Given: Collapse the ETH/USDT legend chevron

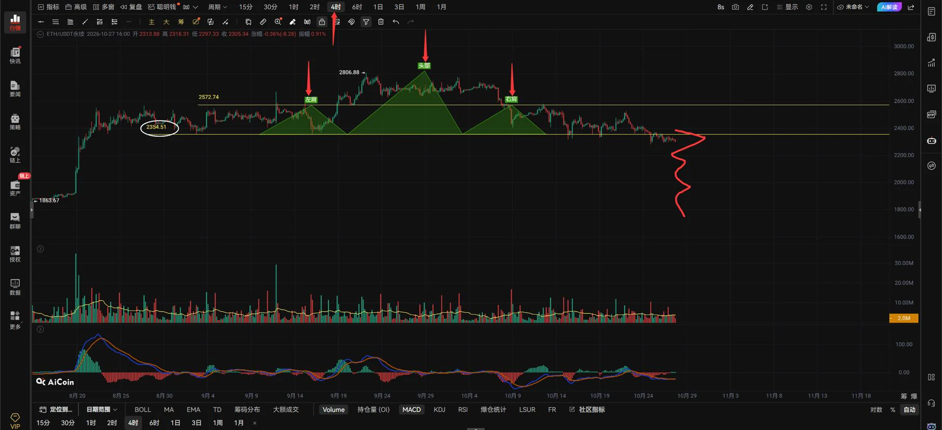Looking at the screenshot, I should [40, 34].
